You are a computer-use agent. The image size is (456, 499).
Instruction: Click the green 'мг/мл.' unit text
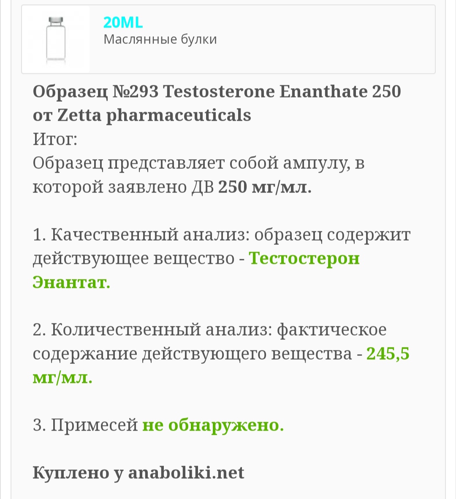tap(62, 377)
